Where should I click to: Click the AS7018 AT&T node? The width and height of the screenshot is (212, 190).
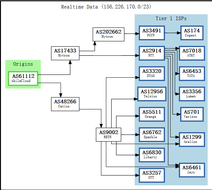[x=192, y=53]
